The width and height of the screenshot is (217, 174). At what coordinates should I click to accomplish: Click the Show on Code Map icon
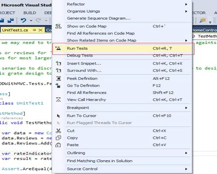click(58, 26)
